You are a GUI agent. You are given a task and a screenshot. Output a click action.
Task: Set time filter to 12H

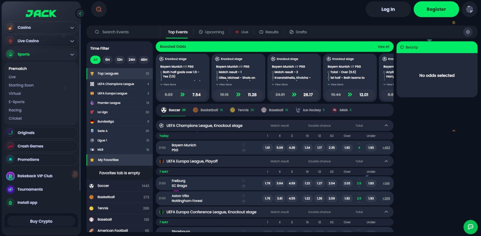[120, 60]
